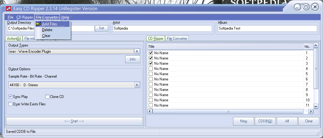
Task: Click the Start button
Action: (x=74, y=121)
